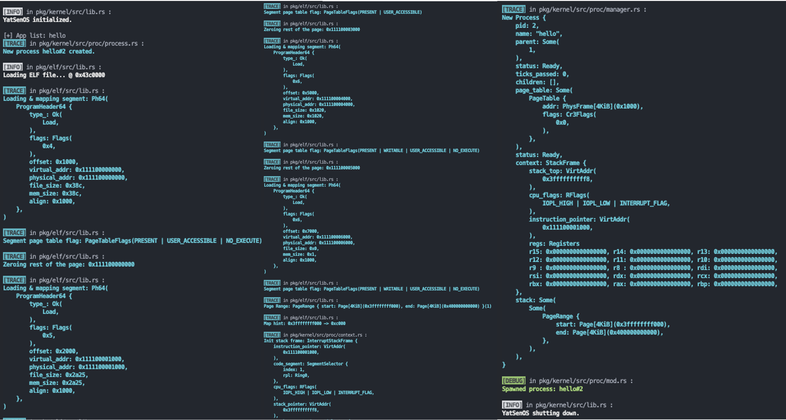Click 'file_size: 0x0,' entry
The height and width of the screenshot is (420, 786).
301,248
